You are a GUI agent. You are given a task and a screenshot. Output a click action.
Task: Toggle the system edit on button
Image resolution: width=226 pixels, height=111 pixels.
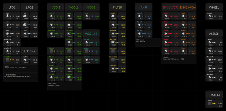pyautogui.click(x=210, y=104)
